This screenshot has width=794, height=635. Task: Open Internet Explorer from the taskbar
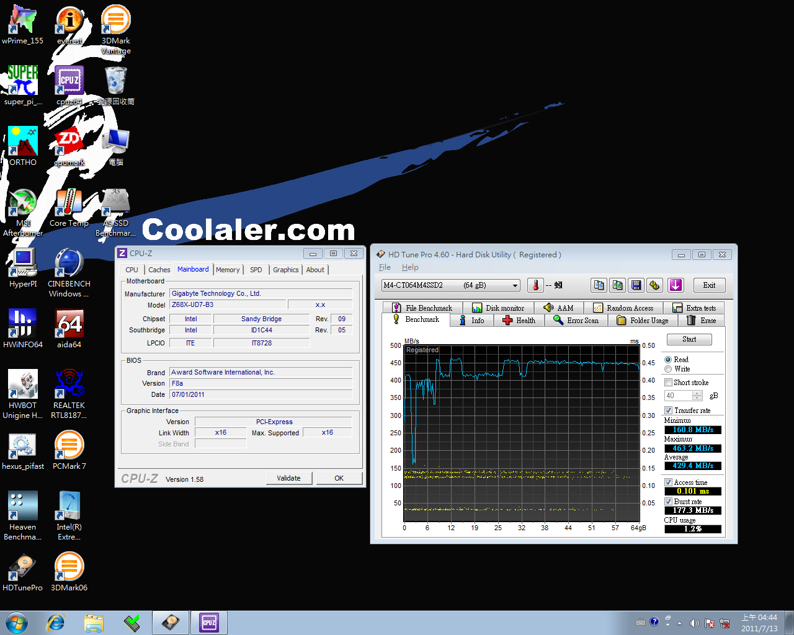(x=56, y=623)
